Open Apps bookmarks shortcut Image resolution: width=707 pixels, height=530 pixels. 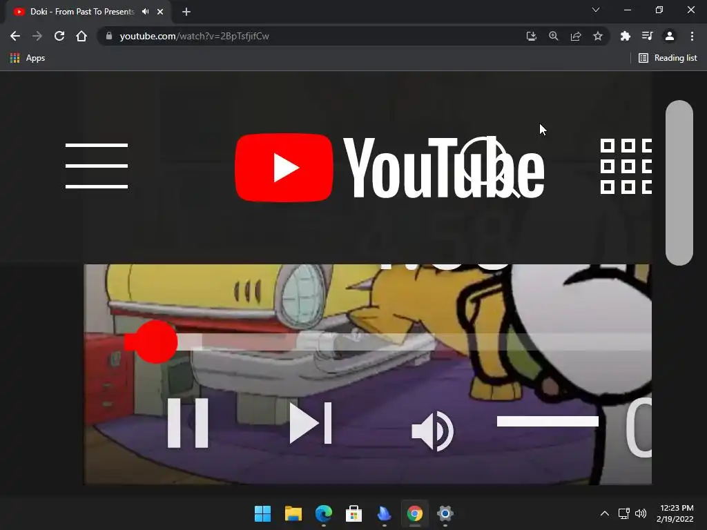[x=27, y=58]
